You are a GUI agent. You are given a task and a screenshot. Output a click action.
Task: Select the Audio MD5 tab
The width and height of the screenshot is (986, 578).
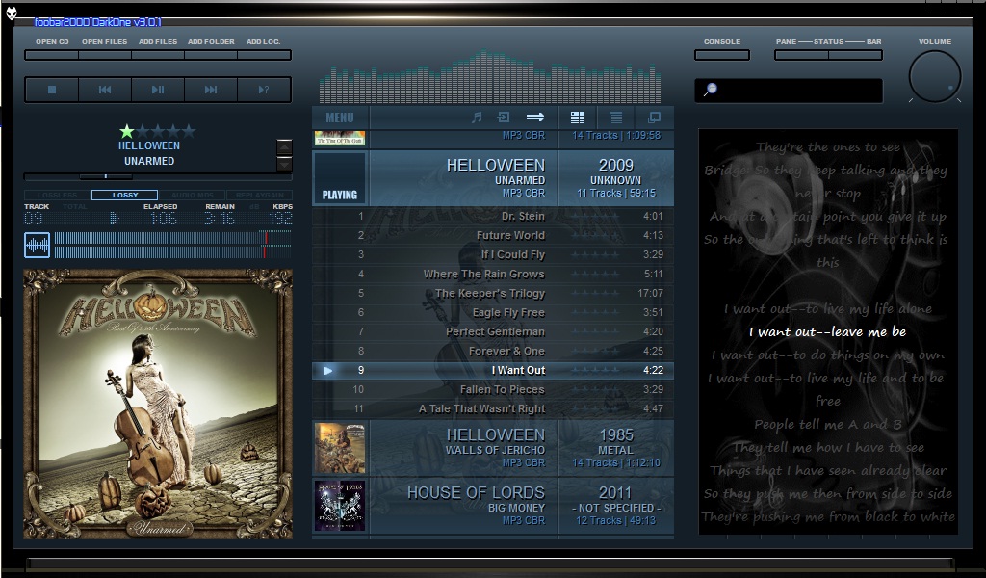pos(192,195)
